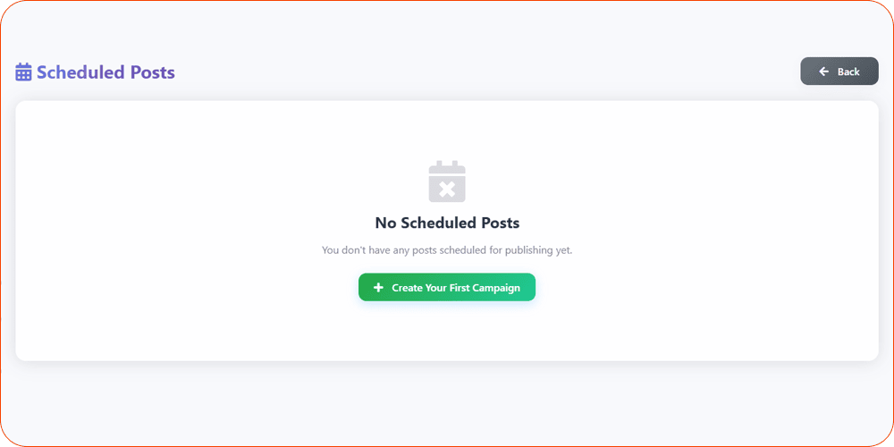Click the X mark inside the calendar icon

(447, 188)
